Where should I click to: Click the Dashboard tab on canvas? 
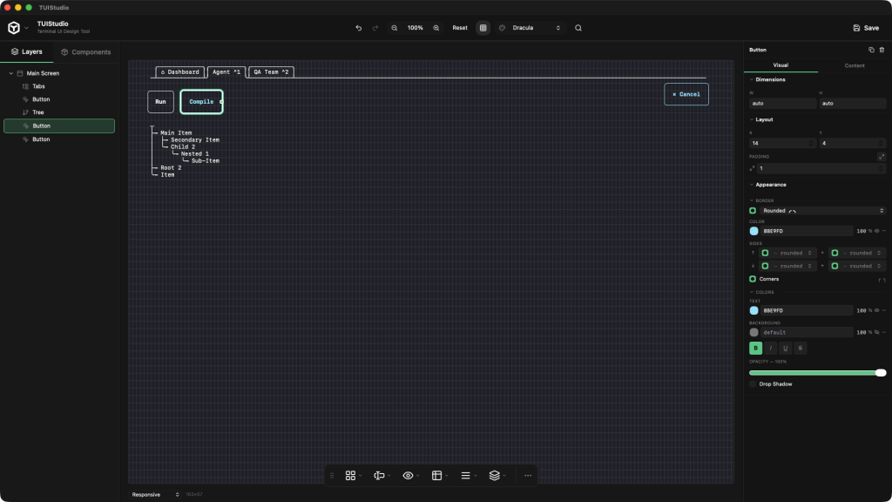(179, 72)
